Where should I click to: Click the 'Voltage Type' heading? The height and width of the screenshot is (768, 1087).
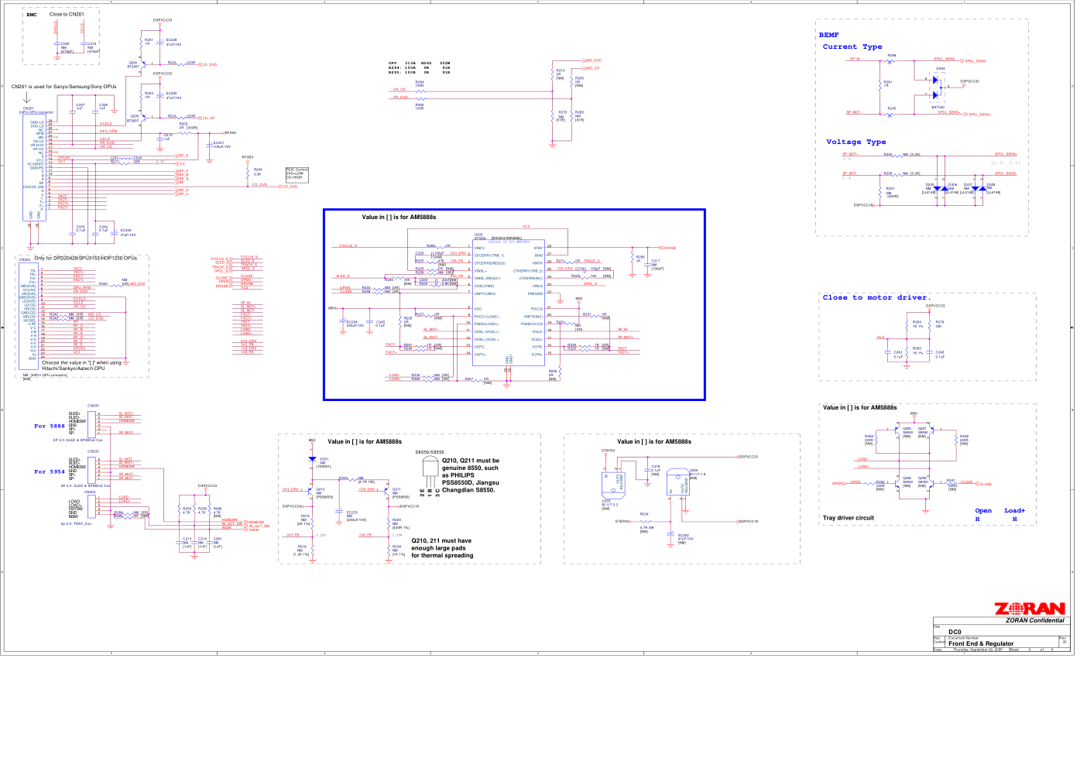pyautogui.click(x=856, y=142)
